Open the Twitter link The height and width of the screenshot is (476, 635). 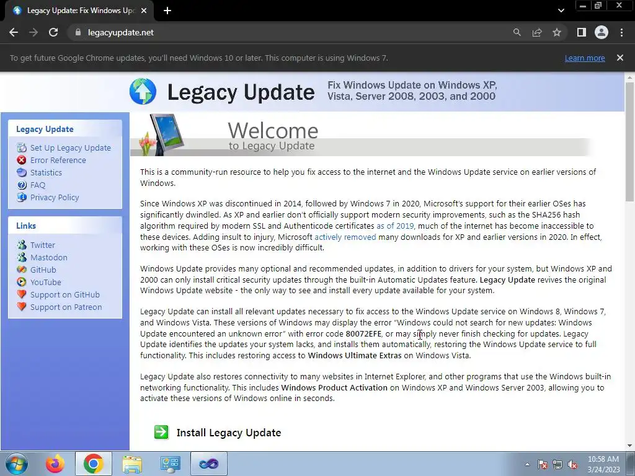pyautogui.click(x=43, y=245)
